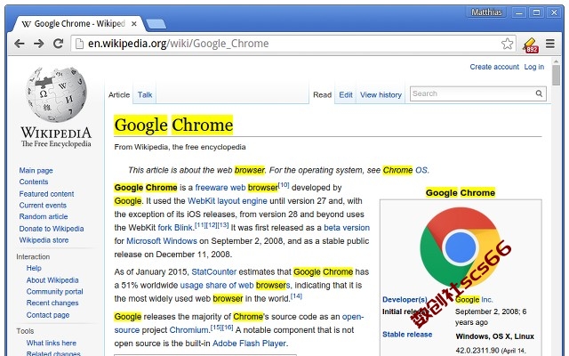Follow the Chromium link
The width and height of the screenshot is (569, 356).
[188, 330]
